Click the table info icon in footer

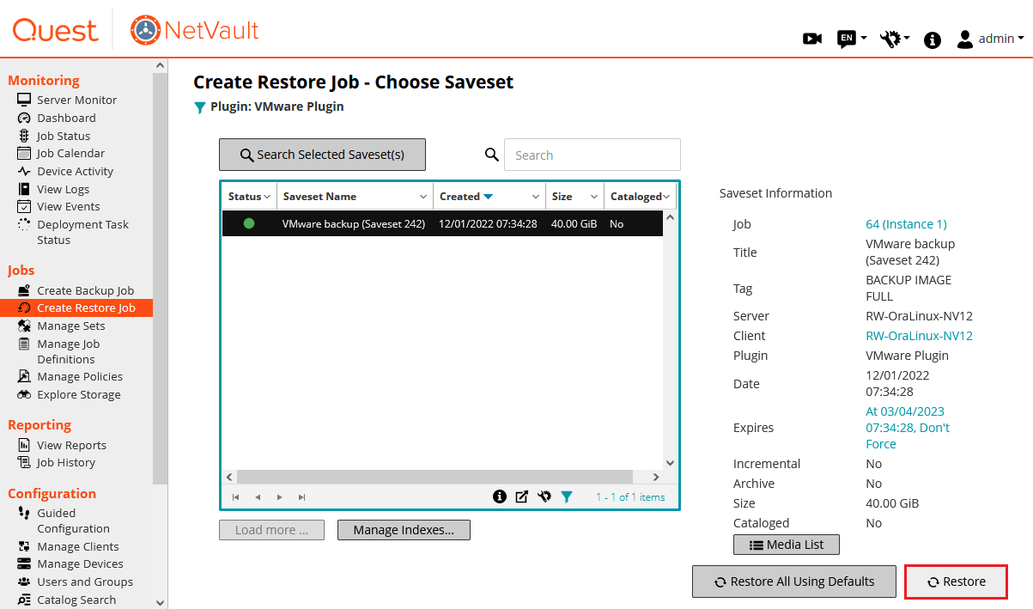point(499,496)
